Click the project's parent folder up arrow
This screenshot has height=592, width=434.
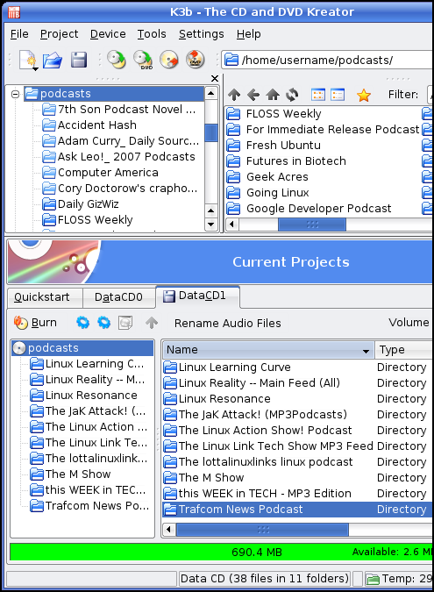click(x=152, y=323)
